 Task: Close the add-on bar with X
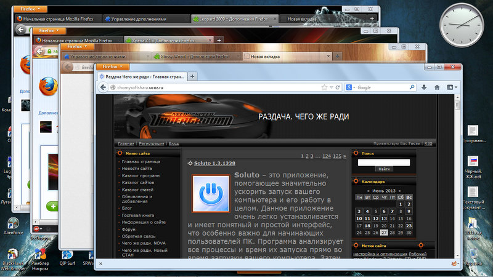100,263
